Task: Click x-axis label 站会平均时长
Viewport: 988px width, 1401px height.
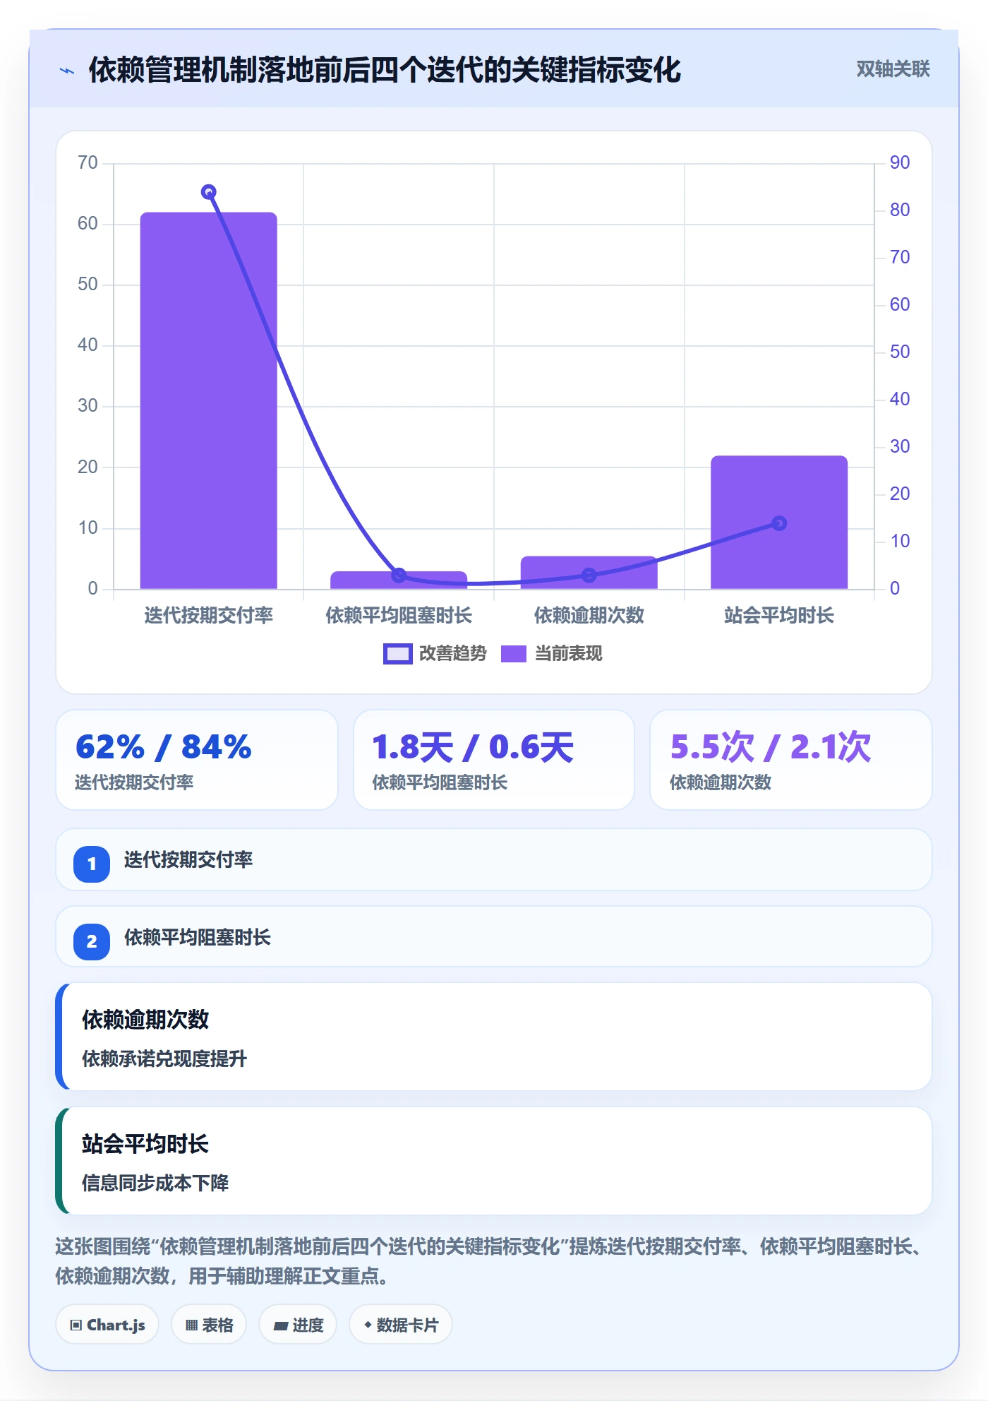Action: (779, 616)
